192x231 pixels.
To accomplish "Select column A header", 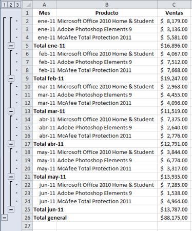I will 44,5.
